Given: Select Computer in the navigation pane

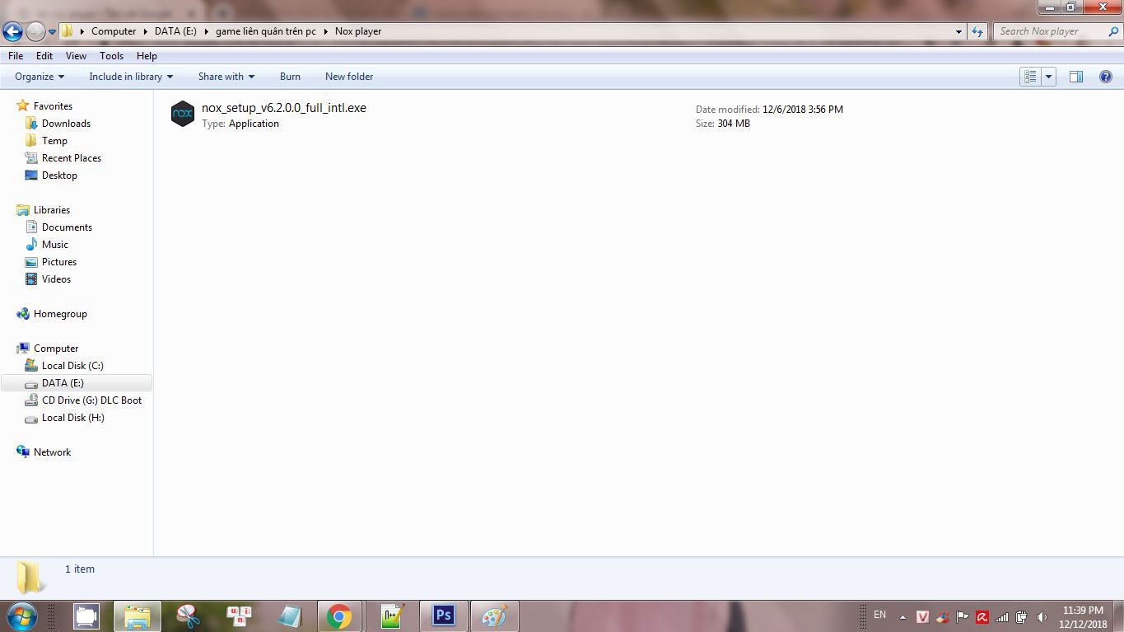Looking at the screenshot, I should [x=56, y=349].
